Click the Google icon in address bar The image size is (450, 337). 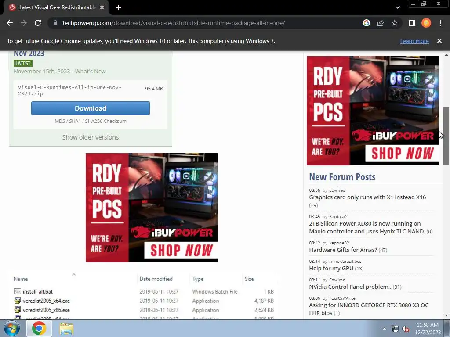pos(367,23)
